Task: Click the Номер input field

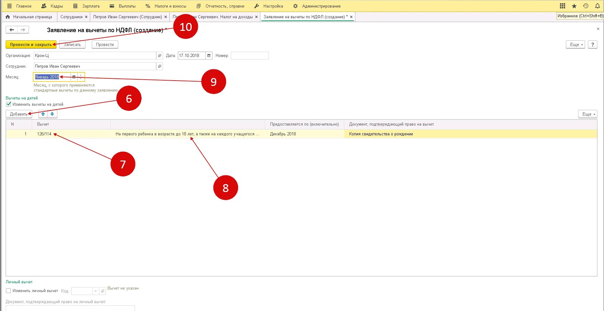Action: click(250, 55)
